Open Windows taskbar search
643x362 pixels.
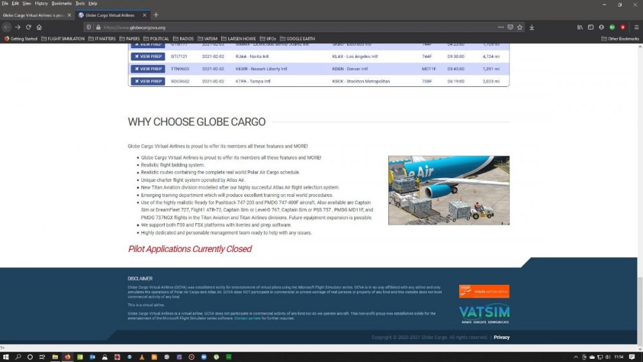point(18,357)
